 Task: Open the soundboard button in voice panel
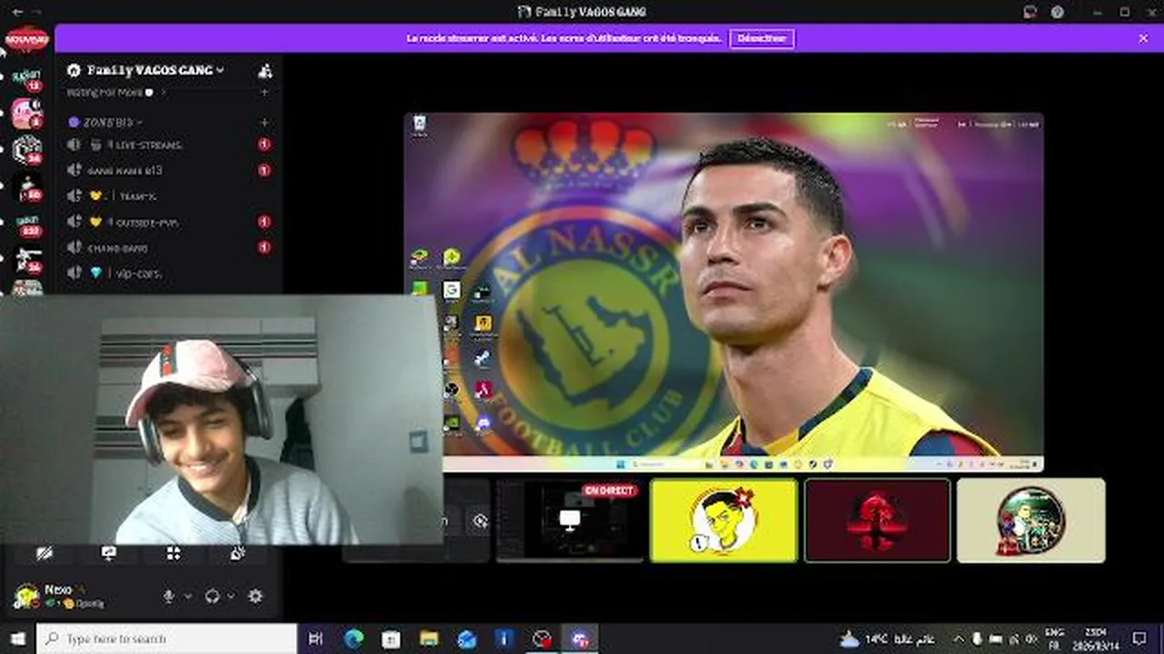click(x=237, y=552)
